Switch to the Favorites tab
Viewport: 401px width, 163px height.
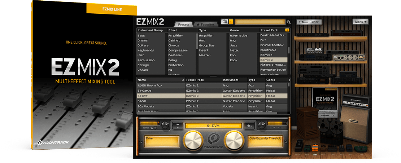[206, 25]
